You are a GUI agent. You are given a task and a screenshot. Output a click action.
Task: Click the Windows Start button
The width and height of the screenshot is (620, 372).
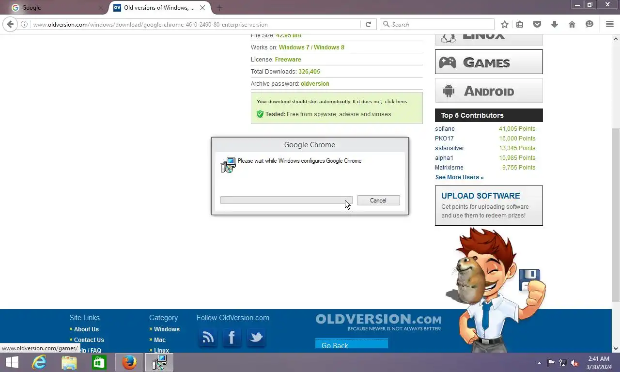12,362
